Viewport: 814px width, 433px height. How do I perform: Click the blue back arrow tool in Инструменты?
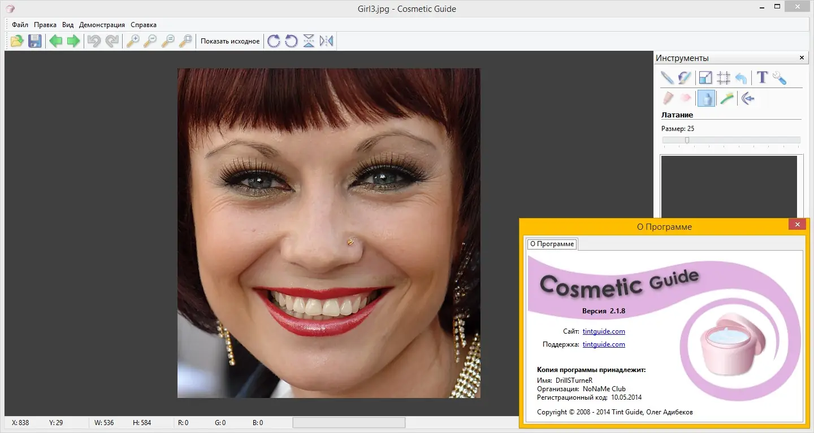point(741,77)
